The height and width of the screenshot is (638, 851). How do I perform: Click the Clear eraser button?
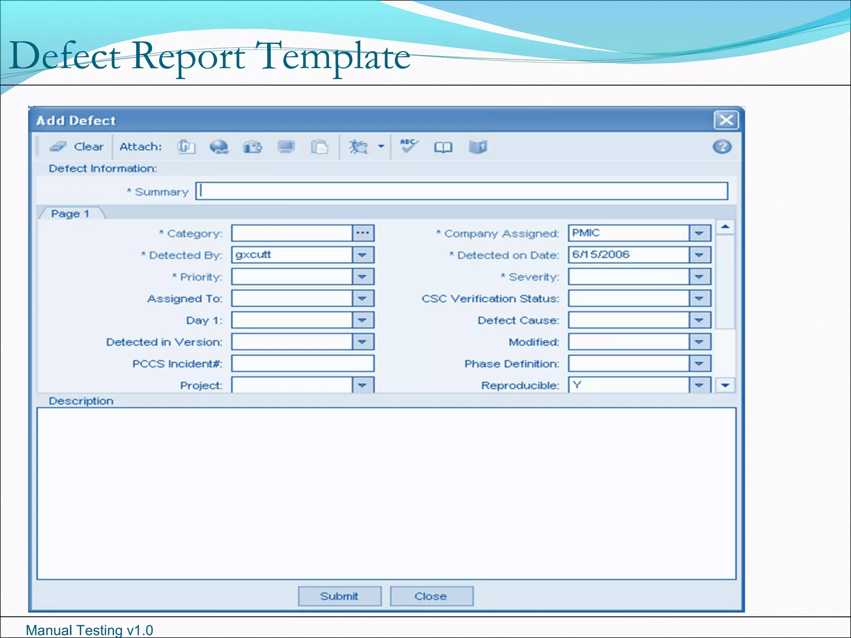[x=76, y=147]
